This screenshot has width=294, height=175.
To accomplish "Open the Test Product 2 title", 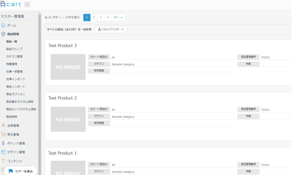I will coord(62,98).
